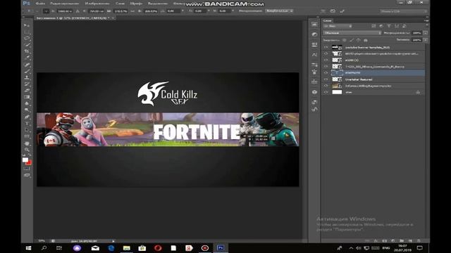
Task: Select the Zoom tool
Action: [x=27, y=150]
